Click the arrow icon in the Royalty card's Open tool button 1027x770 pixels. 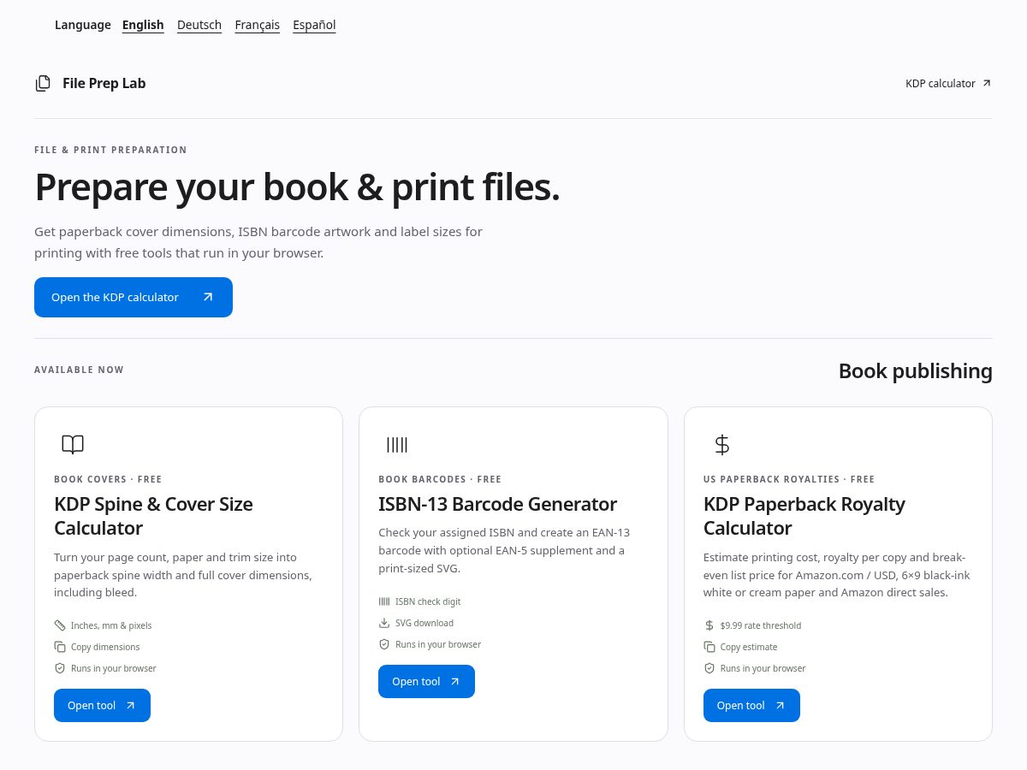780,706
